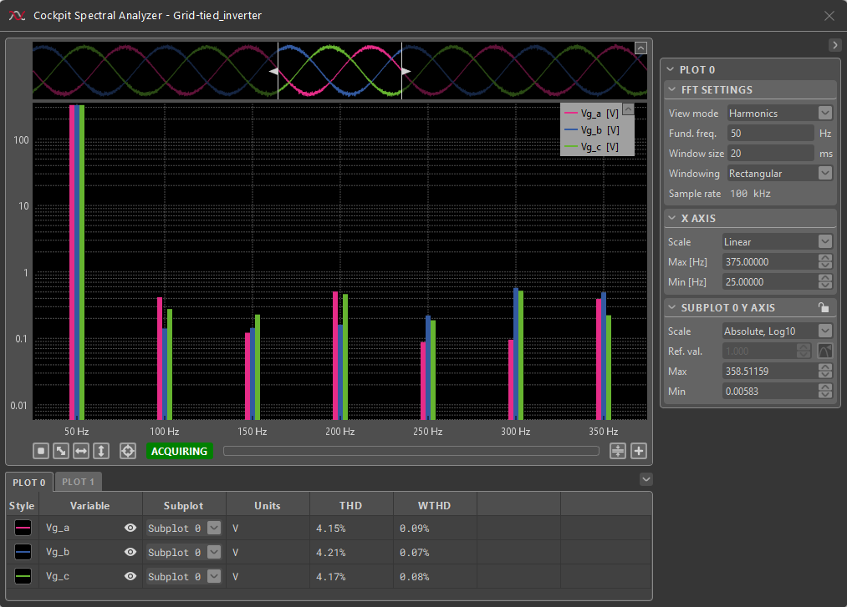Hide the Vg_a signal using its eye icon
Screen dimensions: 847x607
tap(130, 528)
